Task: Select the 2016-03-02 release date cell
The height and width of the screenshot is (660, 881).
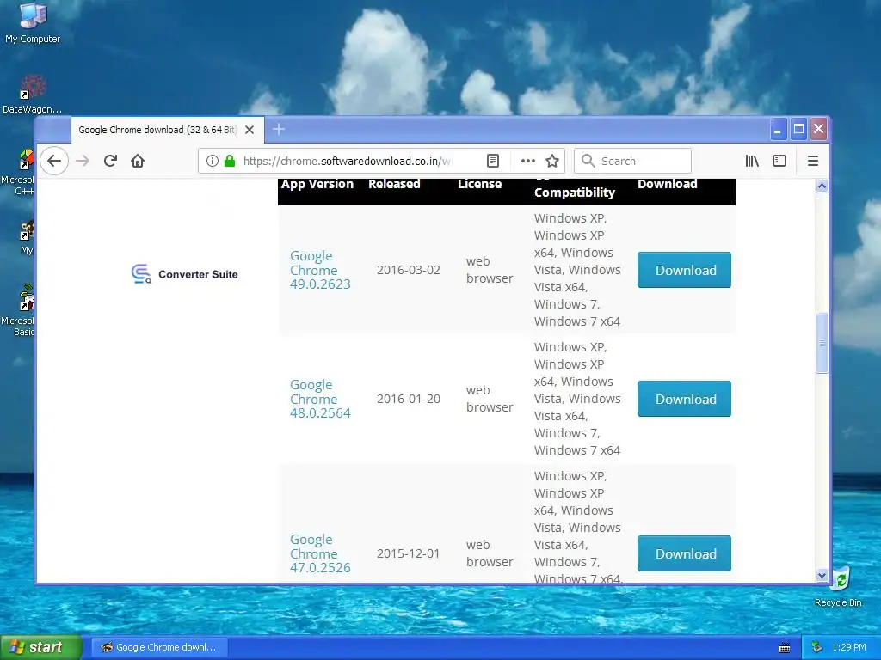Action: pyautogui.click(x=409, y=270)
